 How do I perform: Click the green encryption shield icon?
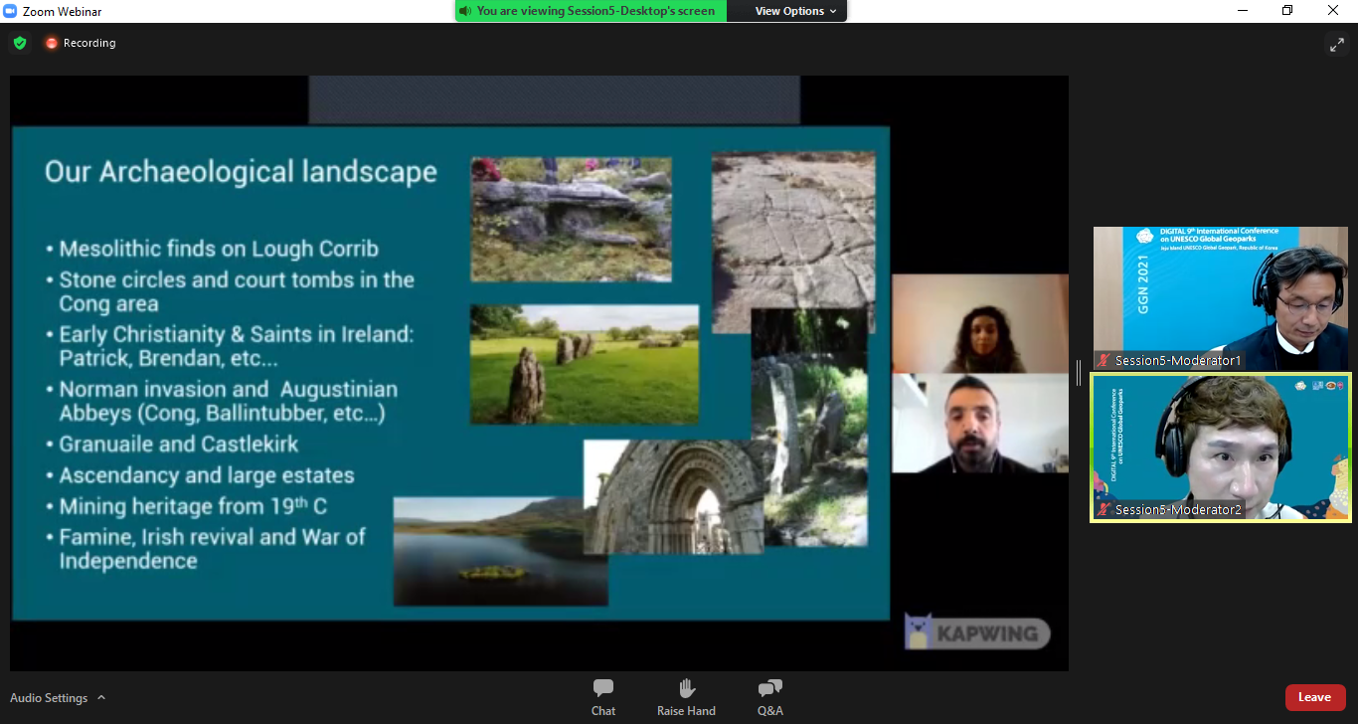(20, 43)
